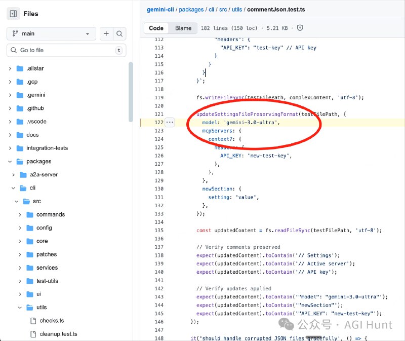Click the shield icon next to file size
The image size is (405, 341).
click(x=300, y=28)
